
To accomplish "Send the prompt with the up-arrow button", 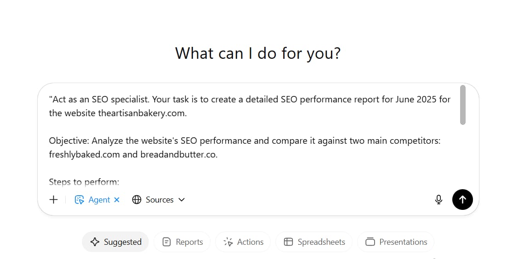I will [462, 200].
